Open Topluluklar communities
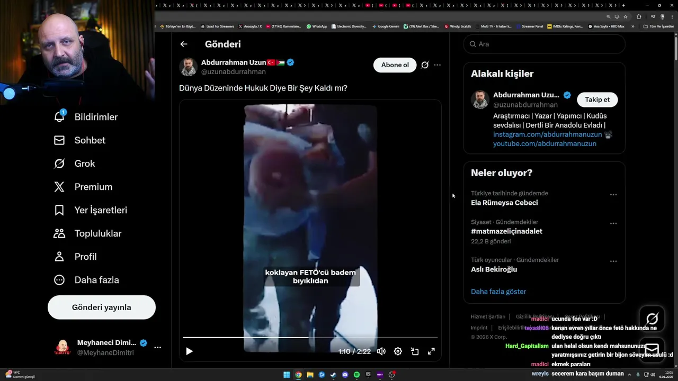Screen dimensions: 678x381 coord(88,233)
